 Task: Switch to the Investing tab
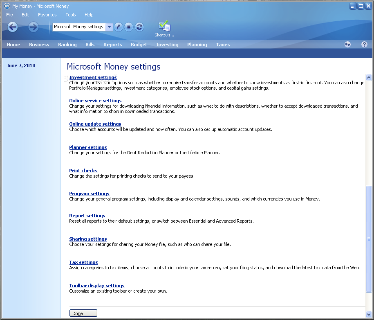pyautogui.click(x=167, y=45)
